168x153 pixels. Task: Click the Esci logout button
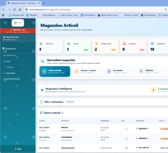(18, 149)
